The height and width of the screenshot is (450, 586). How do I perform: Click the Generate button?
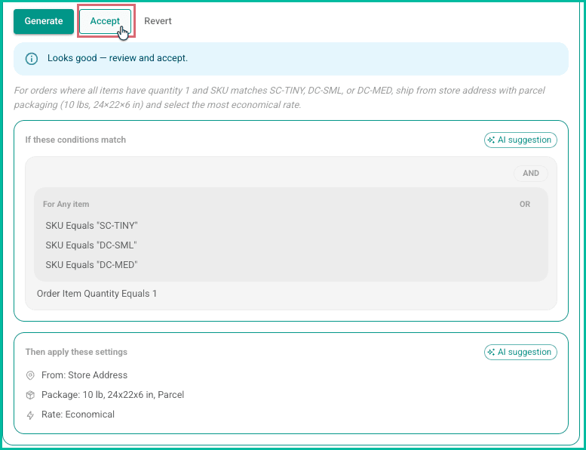[44, 21]
